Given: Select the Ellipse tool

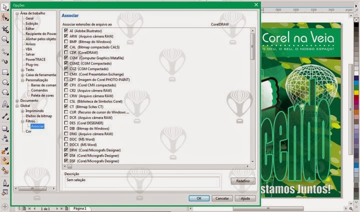Looking at the screenshot, I should click(x=5, y=82).
